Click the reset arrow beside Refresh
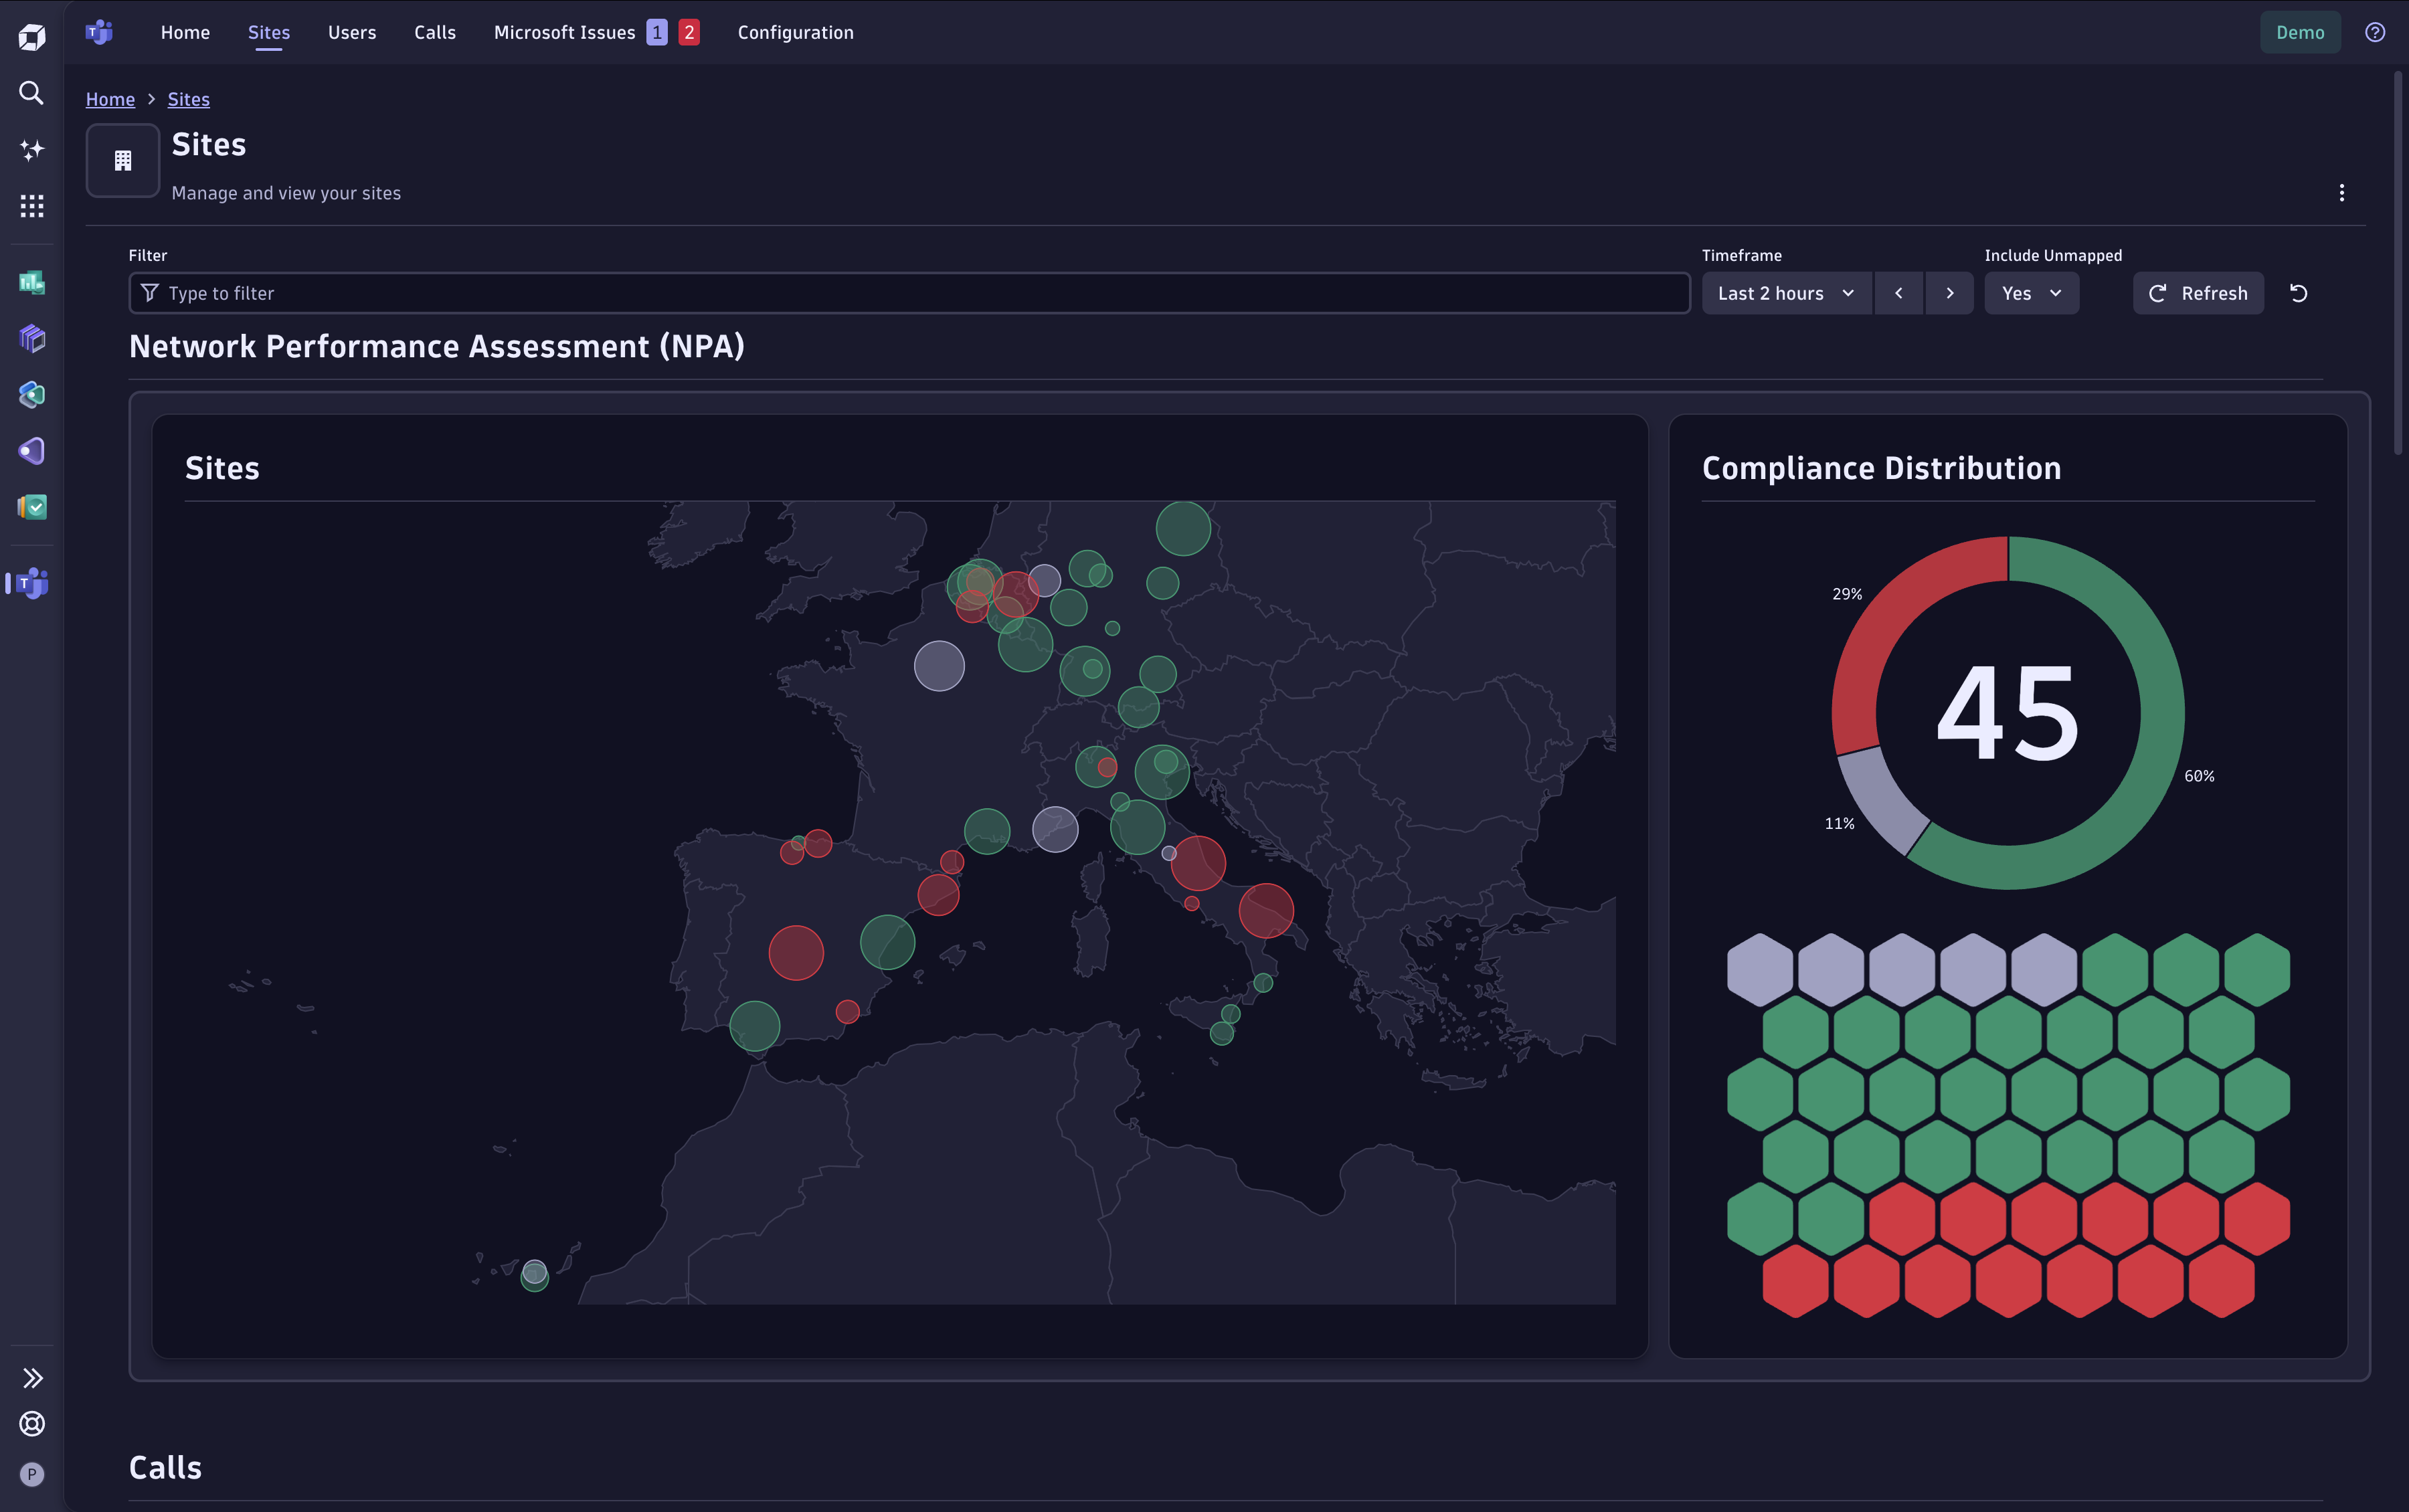This screenshot has height=1512, width=2409. tap(2298, 293)
